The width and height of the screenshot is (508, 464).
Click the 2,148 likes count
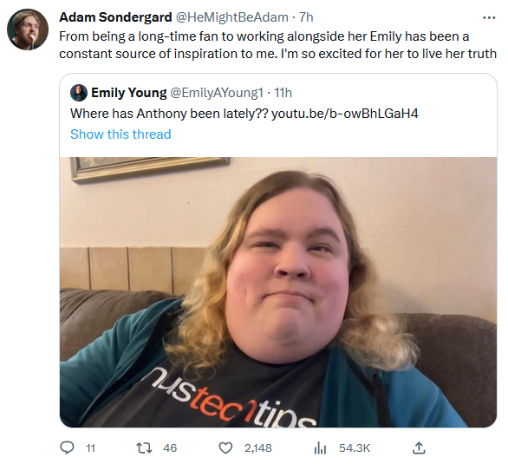257,448
